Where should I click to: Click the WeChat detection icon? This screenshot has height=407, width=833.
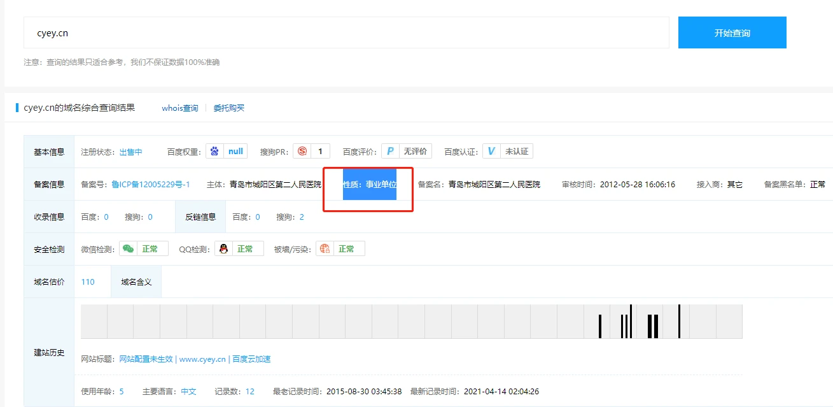pyautogui.click(x=128, y=249)
